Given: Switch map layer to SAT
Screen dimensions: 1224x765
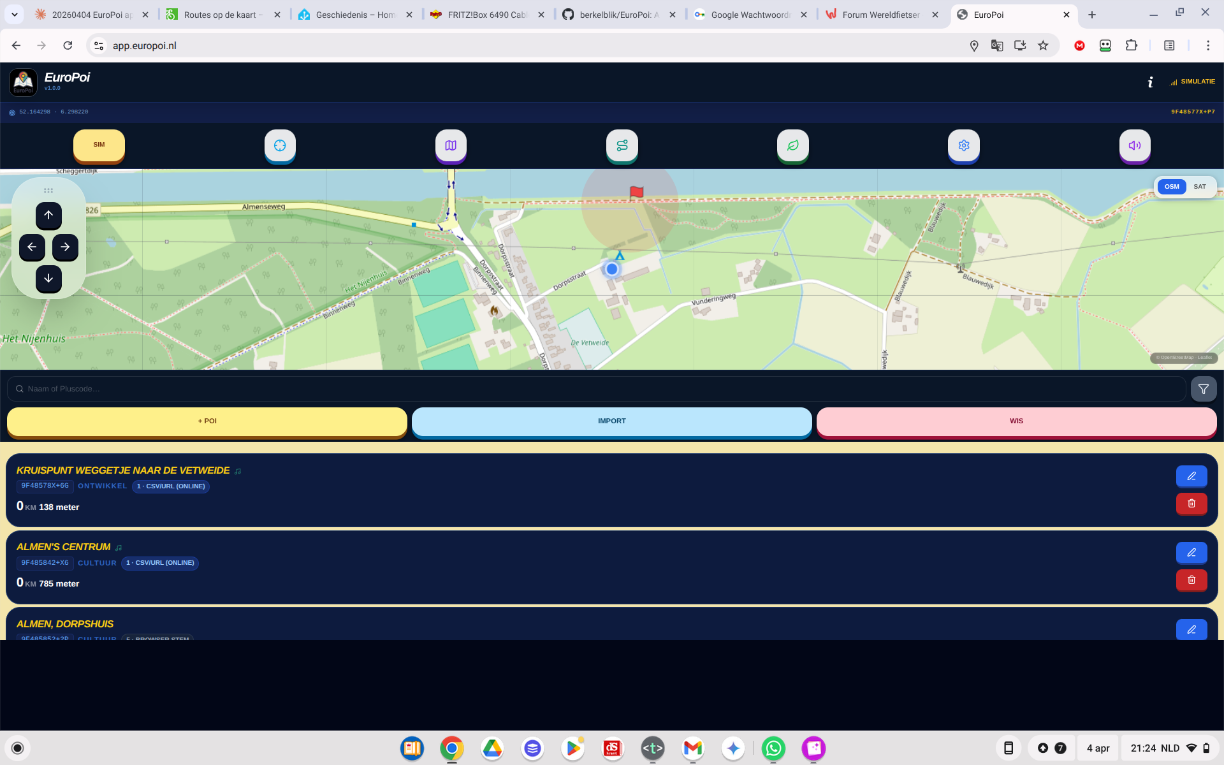Looking at the screenshot, I should 1199,187.
